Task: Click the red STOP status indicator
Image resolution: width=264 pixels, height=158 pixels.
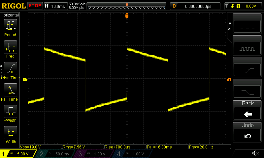Action: pyautogui.click(x=35, y=6)
